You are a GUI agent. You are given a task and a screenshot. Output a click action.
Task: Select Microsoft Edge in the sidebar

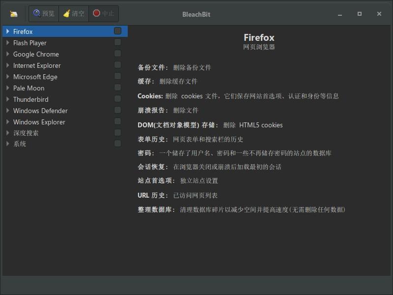click(x=34, y=77)
